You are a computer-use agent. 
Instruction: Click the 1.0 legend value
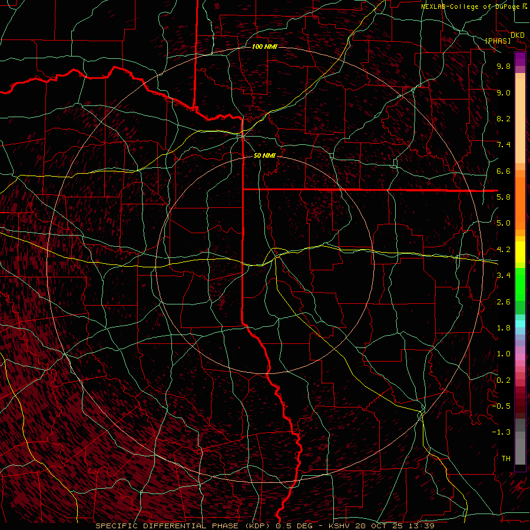503,354
